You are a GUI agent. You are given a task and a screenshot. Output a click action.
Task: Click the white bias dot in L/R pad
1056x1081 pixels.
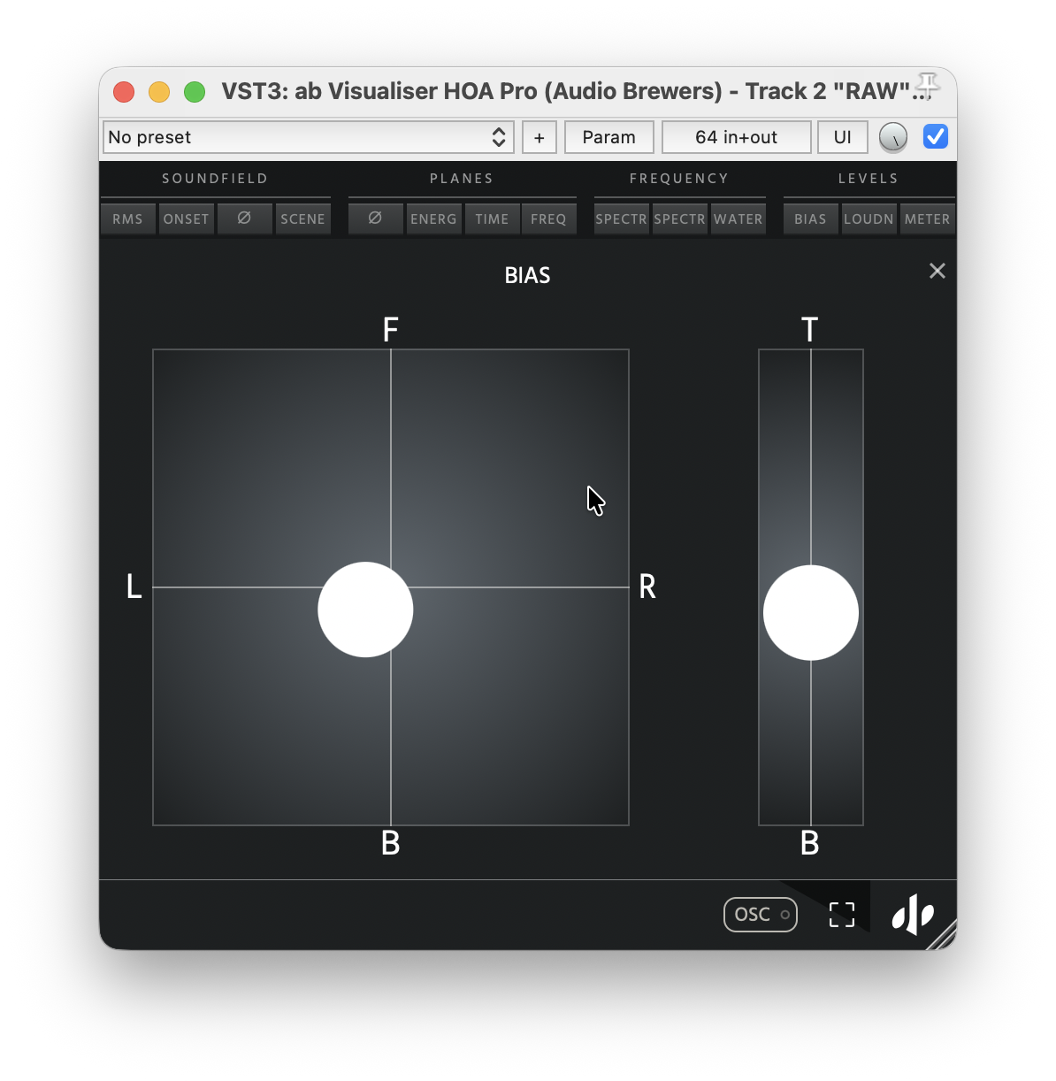pos(365,609)
